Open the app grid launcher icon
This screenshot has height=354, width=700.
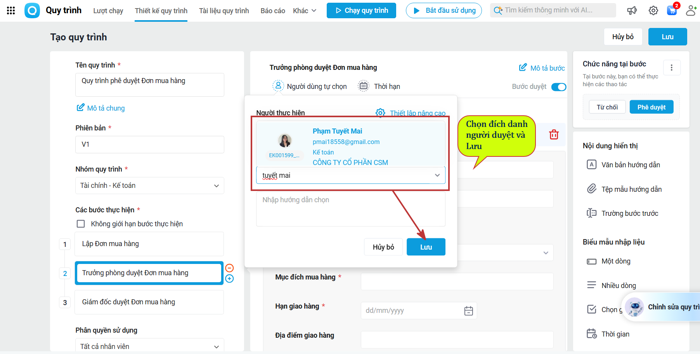pyautogui.click(x=11, y=10)
